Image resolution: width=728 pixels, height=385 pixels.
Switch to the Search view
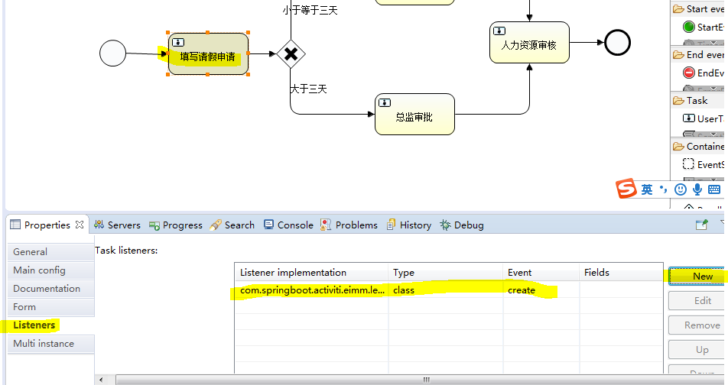coord(232,225)
